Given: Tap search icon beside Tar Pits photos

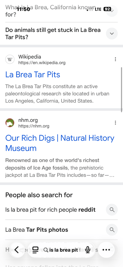Looking at the screenshot, I should 112,230.
